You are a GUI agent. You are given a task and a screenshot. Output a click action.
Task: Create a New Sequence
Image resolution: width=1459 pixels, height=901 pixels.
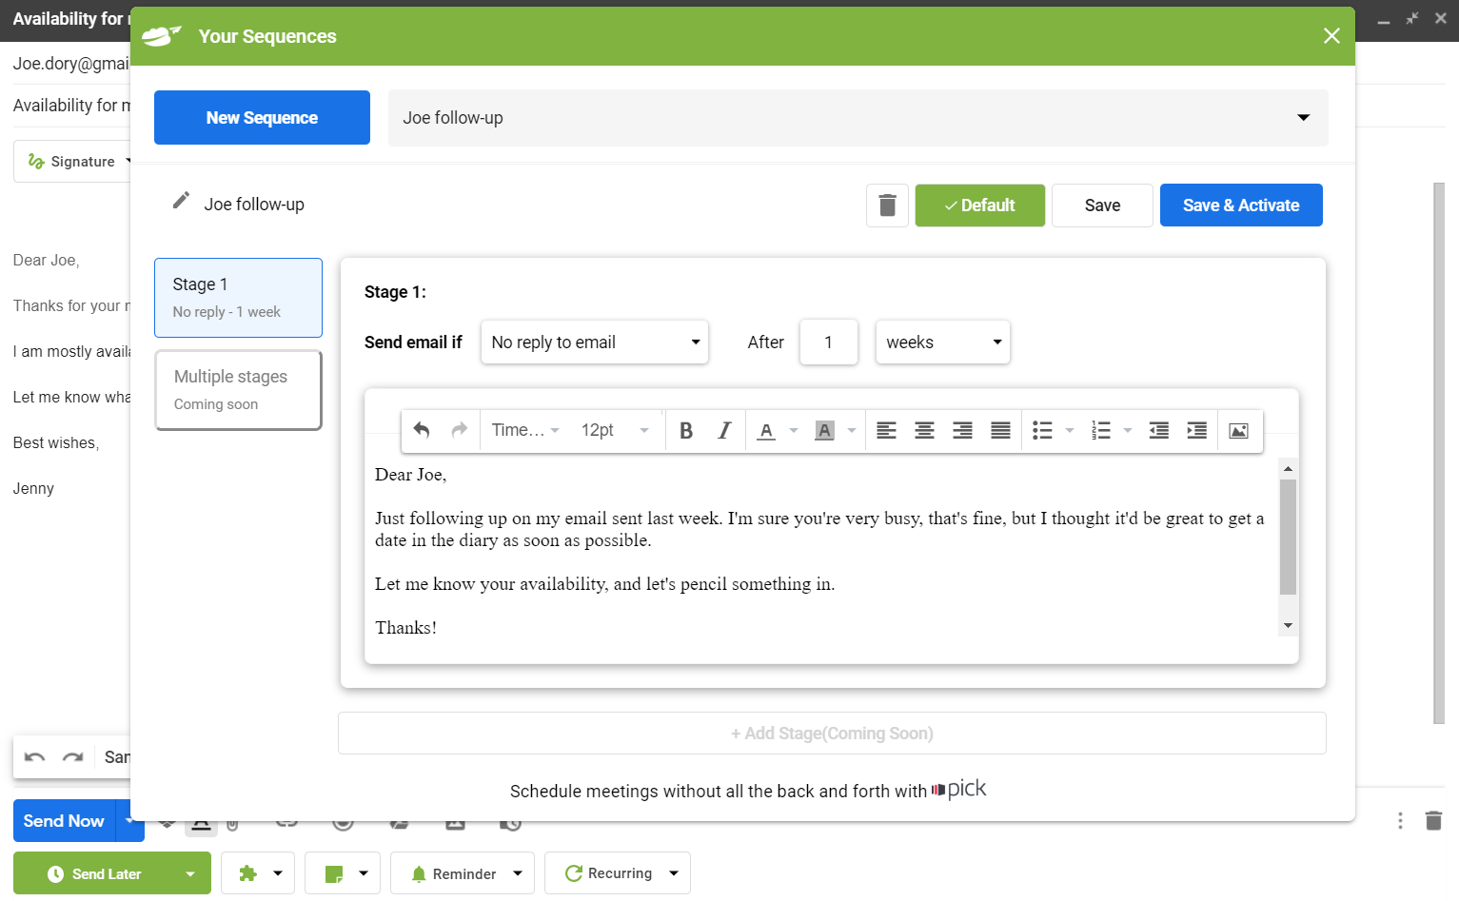[262, 118]
